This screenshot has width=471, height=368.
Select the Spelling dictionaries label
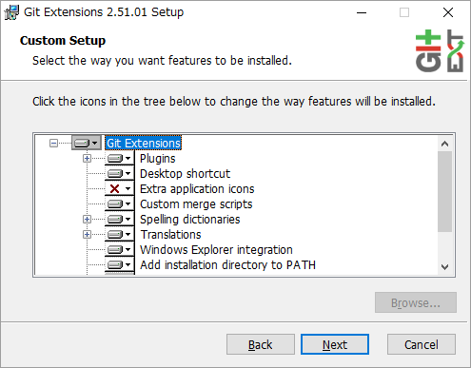[x=190, y=220]
